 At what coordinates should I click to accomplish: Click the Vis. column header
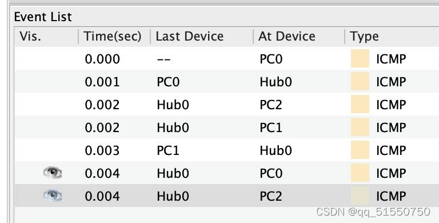[x=46, y=37]
